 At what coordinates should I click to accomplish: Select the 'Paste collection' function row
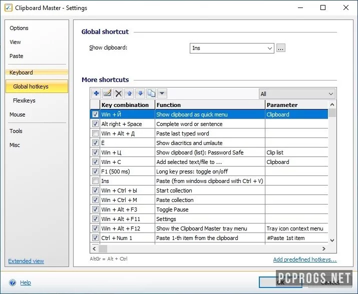[209, 200]
